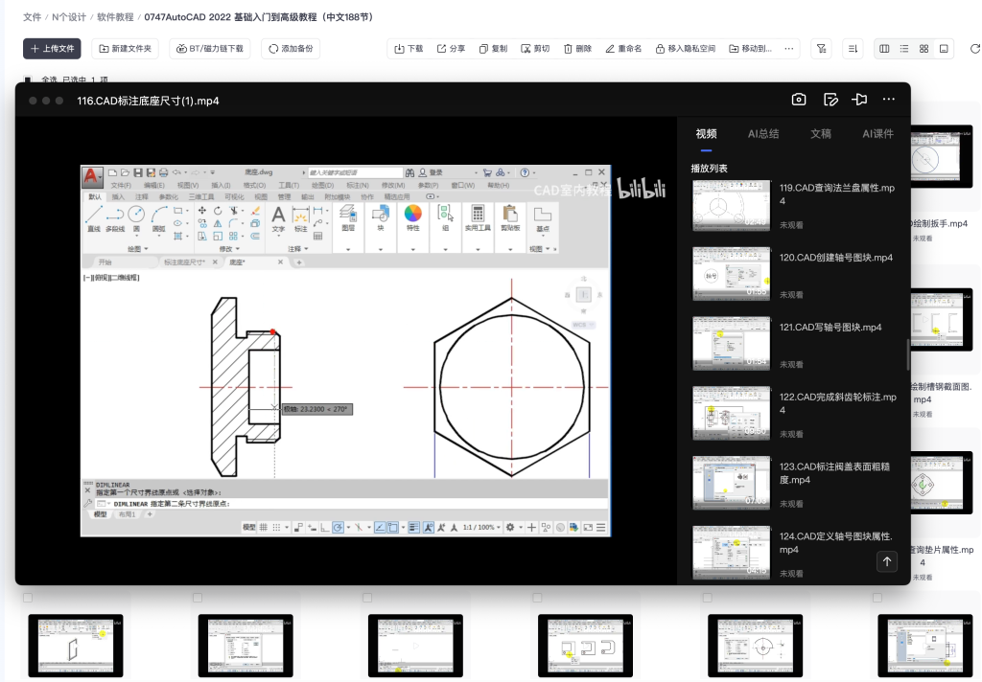
Task: Pin the video player window
Action: coord(859,100)
